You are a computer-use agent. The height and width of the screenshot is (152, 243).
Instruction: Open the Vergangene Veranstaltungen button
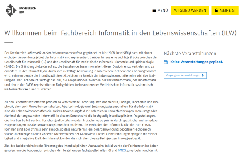(185, 75)
